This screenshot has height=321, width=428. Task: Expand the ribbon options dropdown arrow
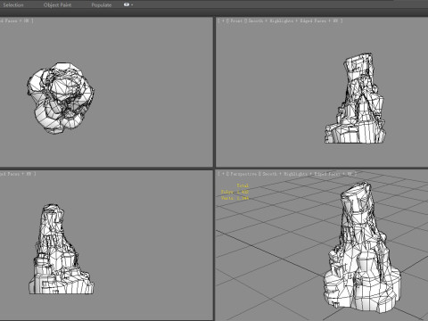pyautogui.click(x=132, y=4)
